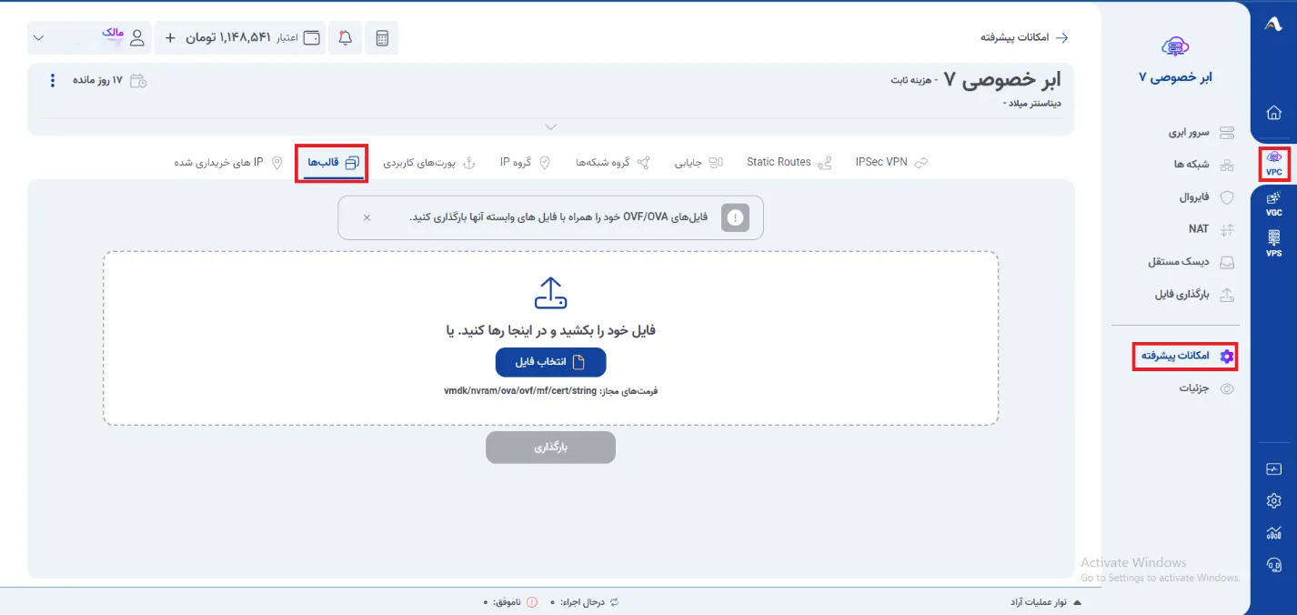Open دیسک مستقل in the sidebar
1297x615 pixels.
pos(1191,262)
